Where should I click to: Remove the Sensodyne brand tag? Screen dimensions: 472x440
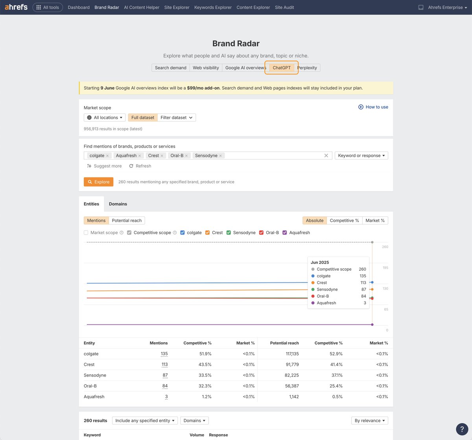[220, 156]
